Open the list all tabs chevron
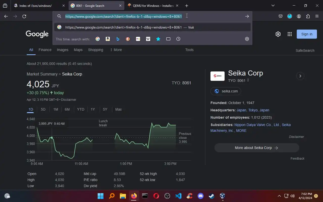This screenshot has height=202, width=323. click(x=273, y=6)
